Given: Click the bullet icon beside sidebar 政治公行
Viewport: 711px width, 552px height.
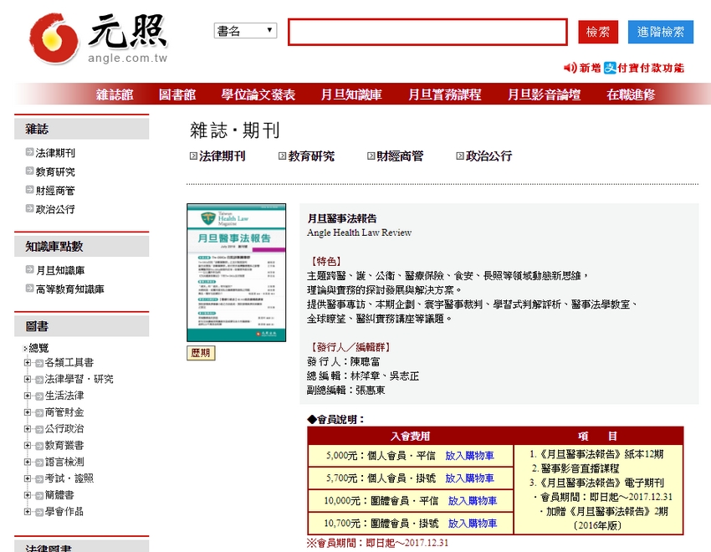Looking at the screenshot, I should coord(29,208).
